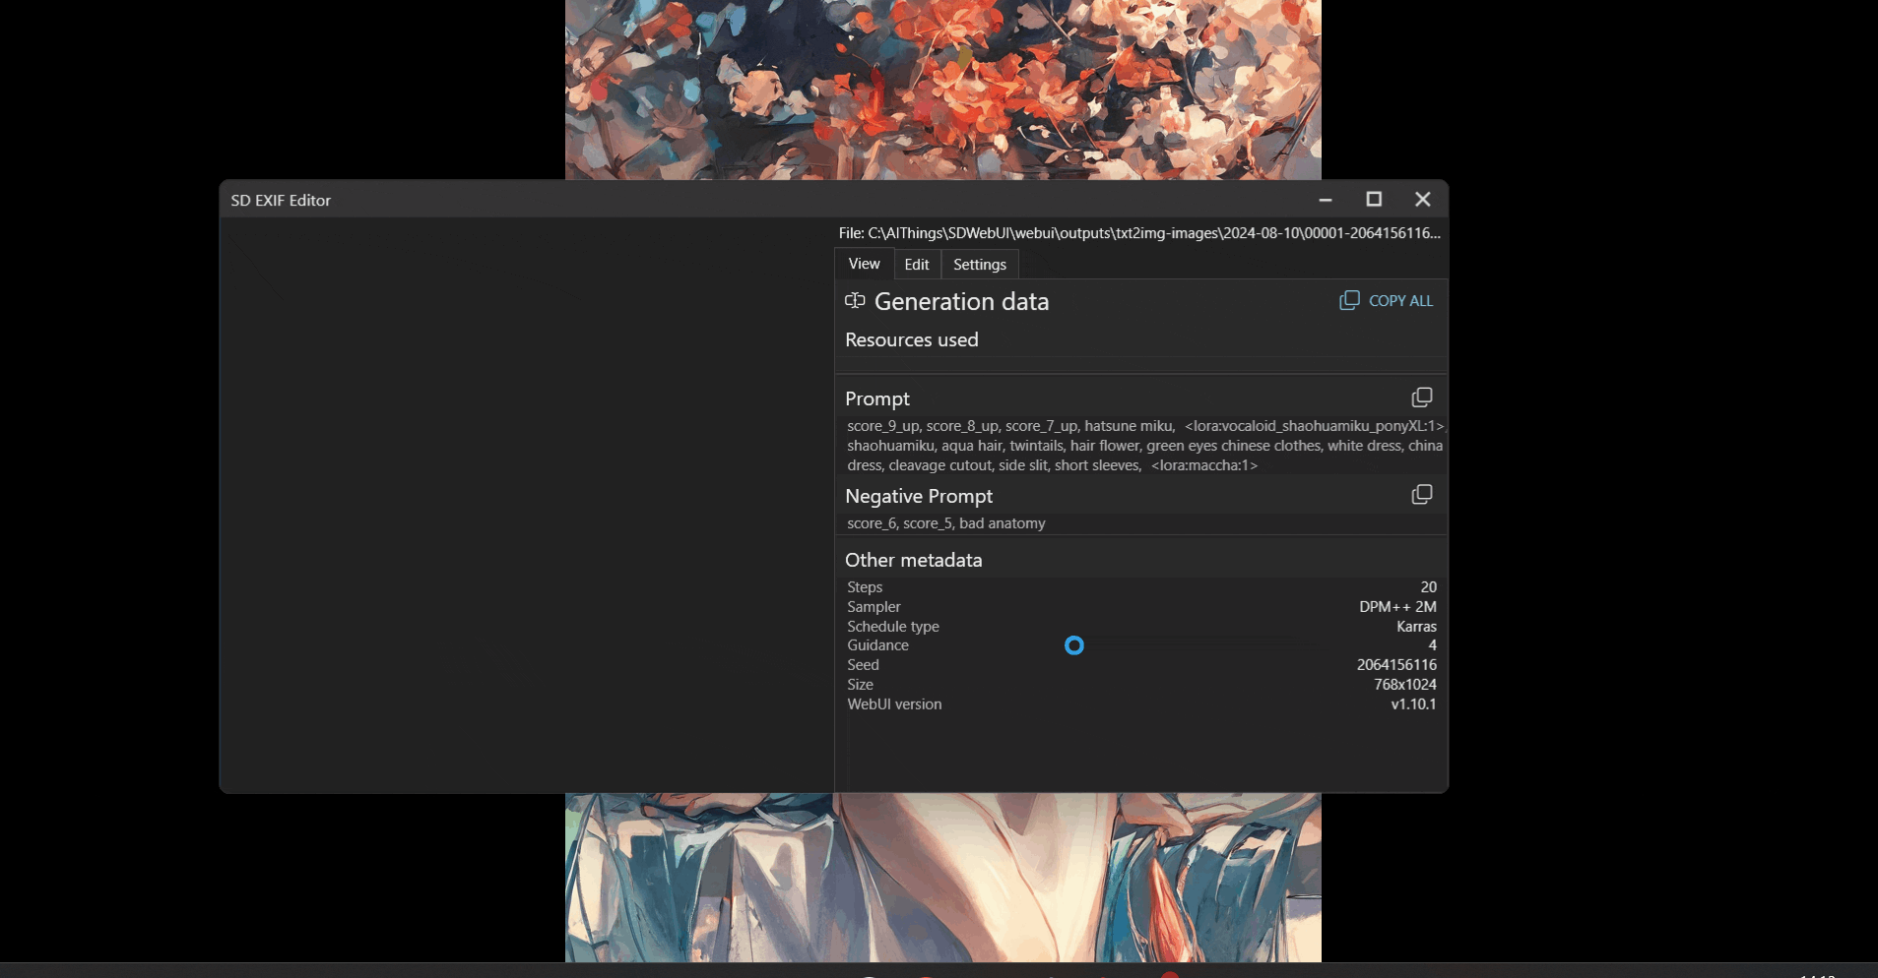Click the SD EXIF Editor window title
The height and width of the screenshot is (978, 1878).
coord(281,200)
